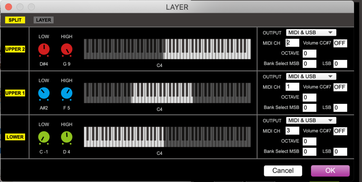Click the UPPER 1 keyboard range display
The height and width of the screenshot is (182, 362).
pyautogui.click(x=167, y=93)
